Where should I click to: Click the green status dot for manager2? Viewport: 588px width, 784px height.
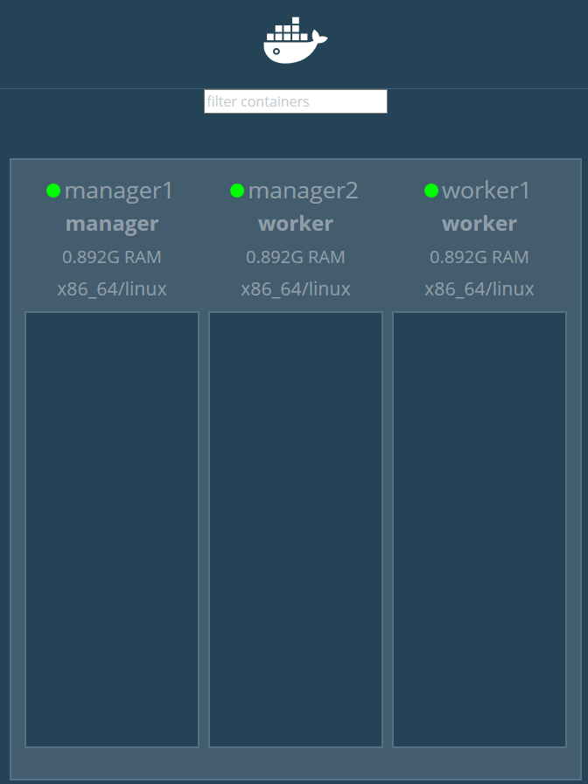coord(237,191)
